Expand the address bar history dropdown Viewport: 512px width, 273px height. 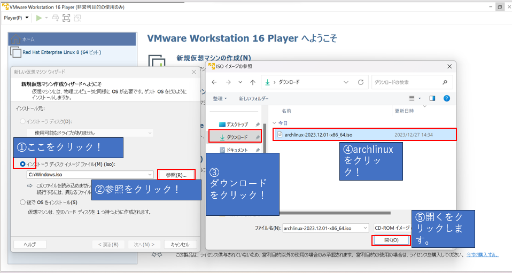click(346, 82)
